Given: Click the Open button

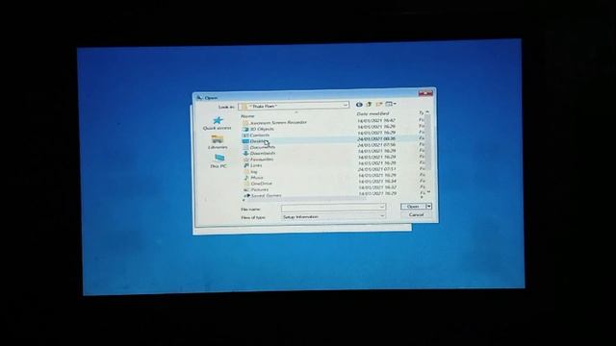Looking at the screenshot, I should [413, 207].
